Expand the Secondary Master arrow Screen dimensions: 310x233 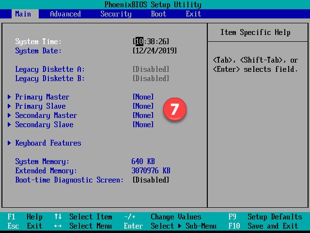(9, 116)
